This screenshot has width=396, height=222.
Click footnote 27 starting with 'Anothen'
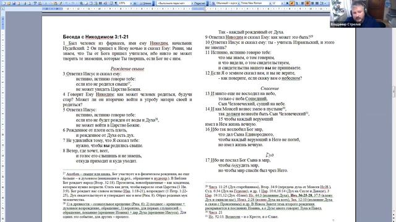click(x=126, y=187)
